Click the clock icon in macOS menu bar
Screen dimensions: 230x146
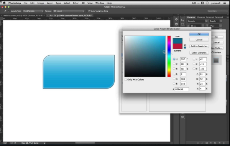(207, 3)
